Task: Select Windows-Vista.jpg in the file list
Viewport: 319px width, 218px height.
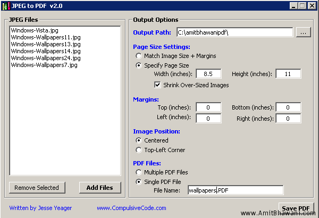Action: coord(35,31)
